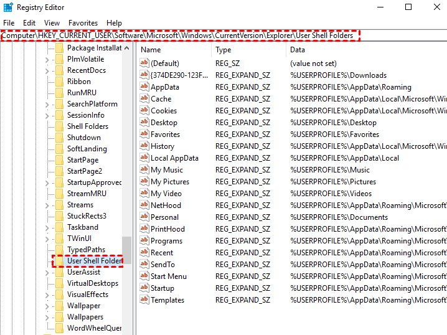Click the string icon of (Default) value
447x335 pixels.
144,63
